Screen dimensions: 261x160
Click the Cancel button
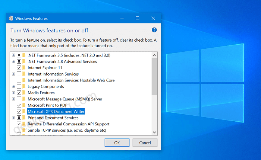click(145, 143)
